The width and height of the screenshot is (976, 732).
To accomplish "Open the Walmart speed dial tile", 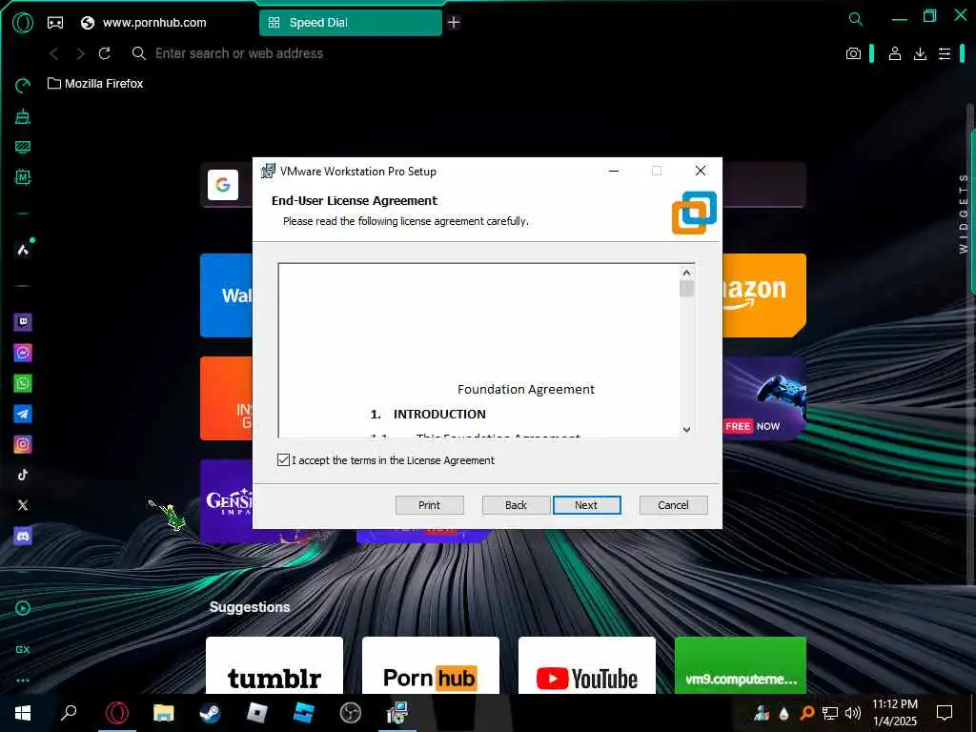I will point(227,295).
